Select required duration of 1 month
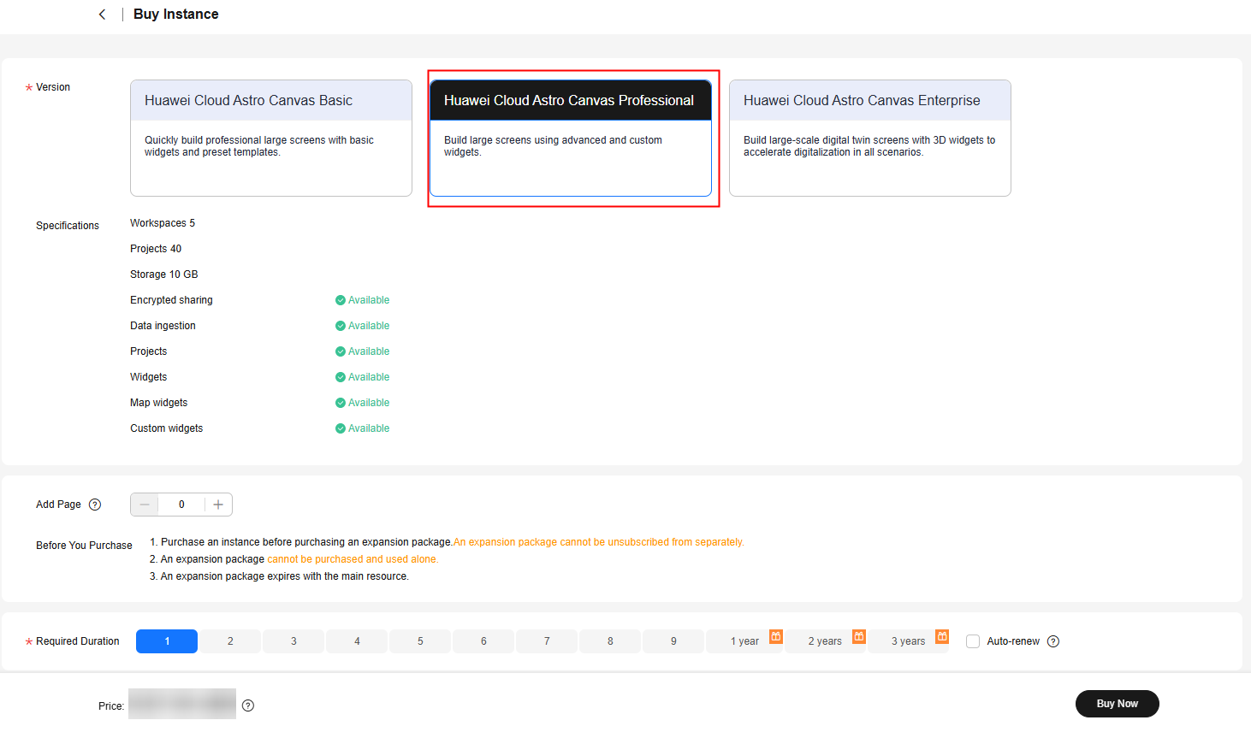This screenshot has height=732, width=1251. (167, 641)
